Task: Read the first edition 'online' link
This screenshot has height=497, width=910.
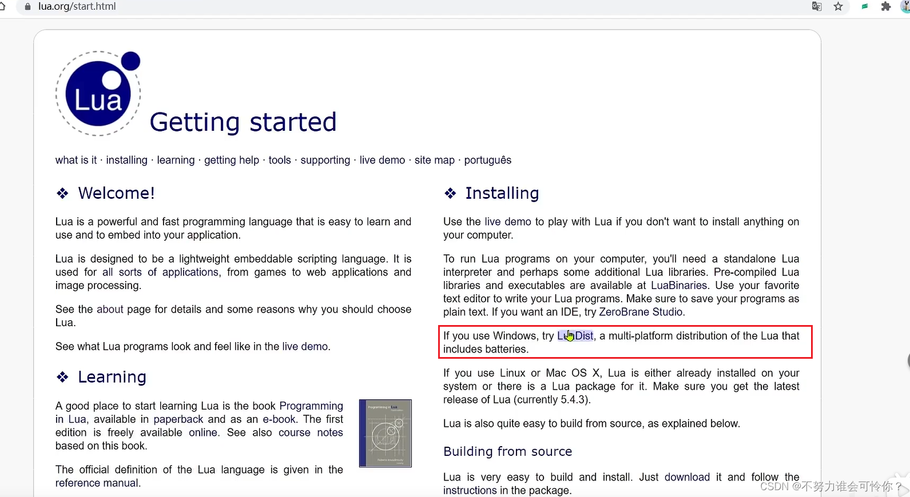Action: tap(203, 432)
